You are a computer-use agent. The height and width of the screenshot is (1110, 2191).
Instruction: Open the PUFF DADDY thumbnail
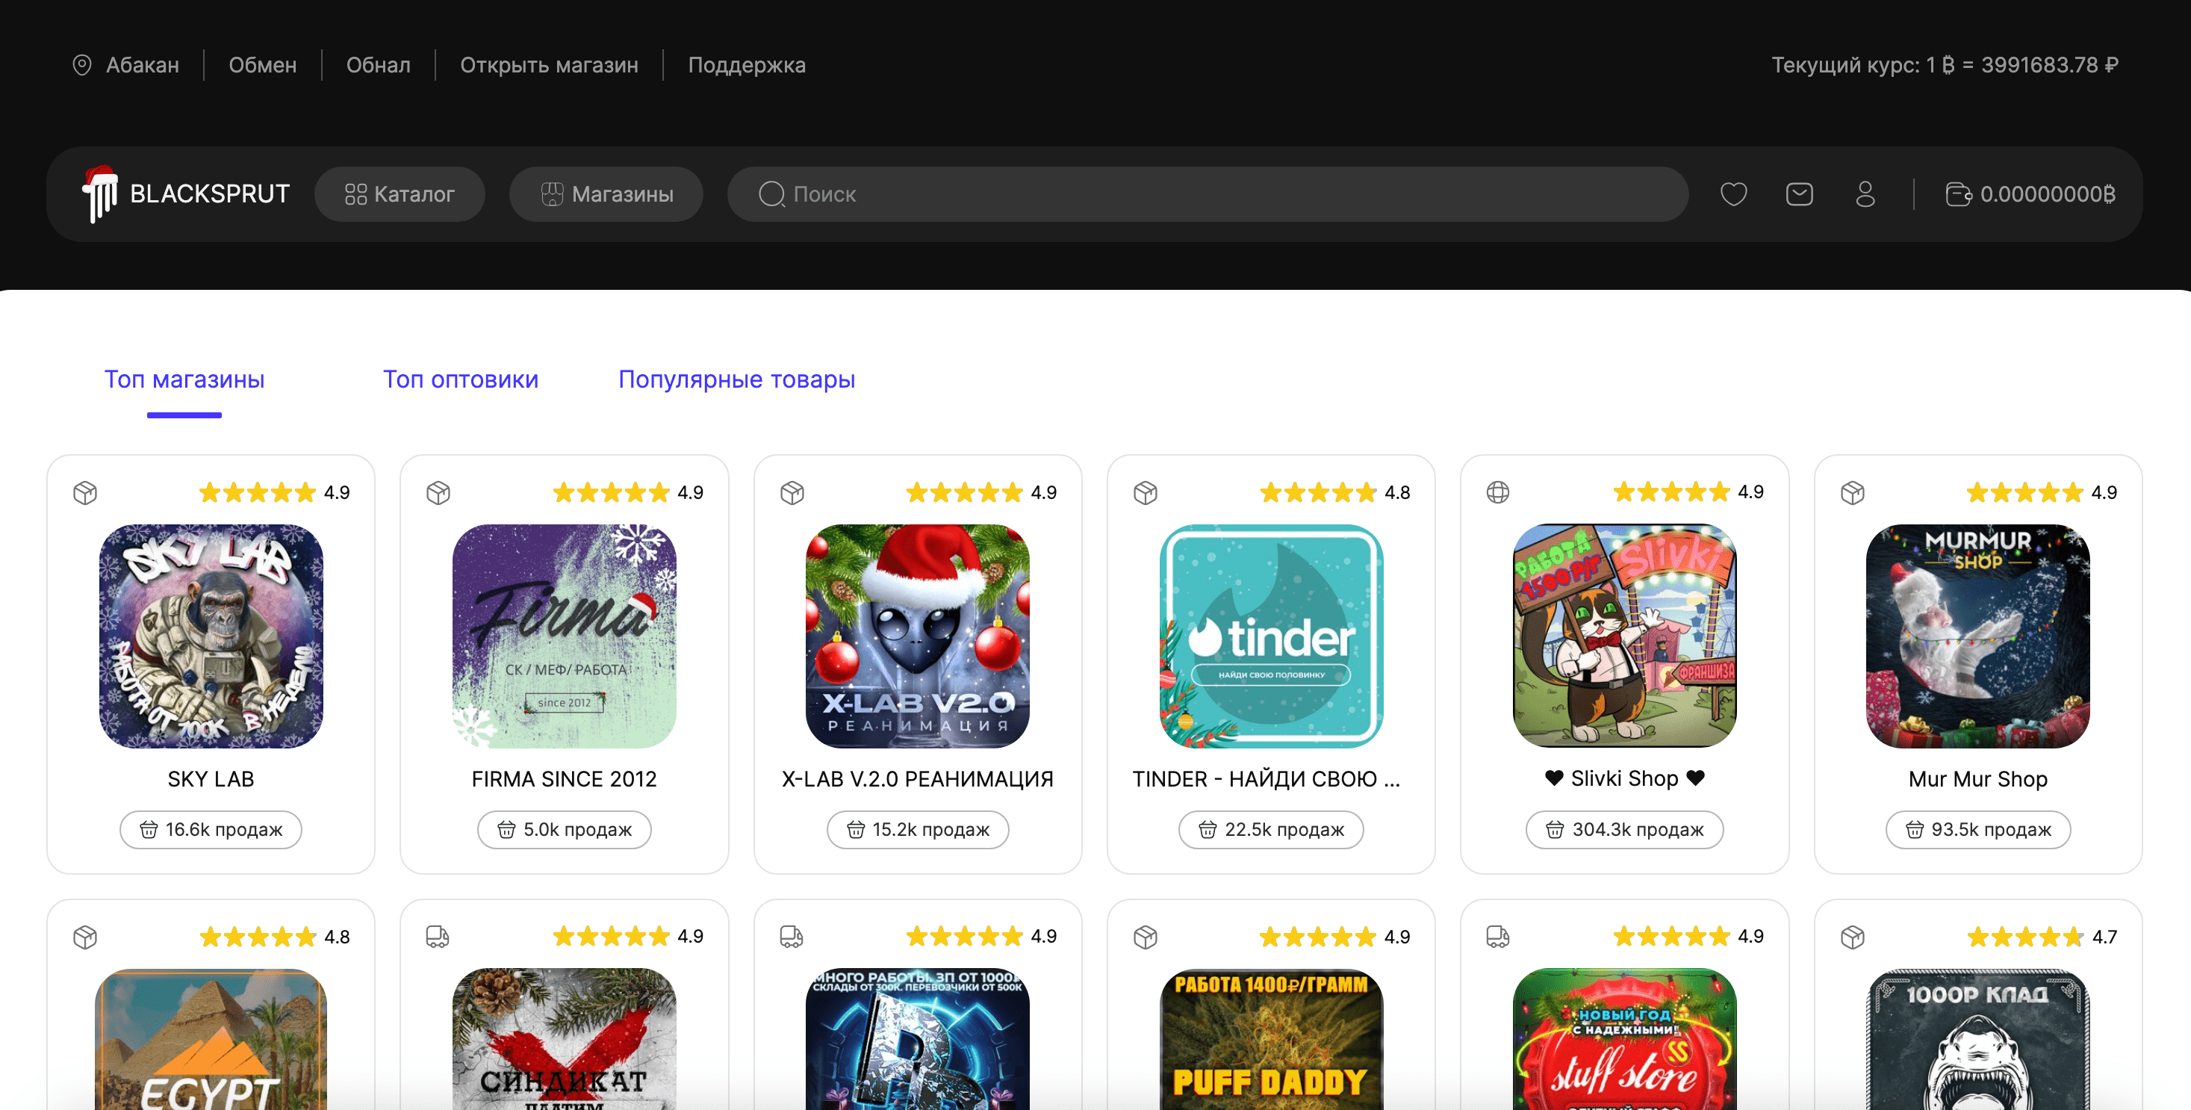click(1272, 1039)
